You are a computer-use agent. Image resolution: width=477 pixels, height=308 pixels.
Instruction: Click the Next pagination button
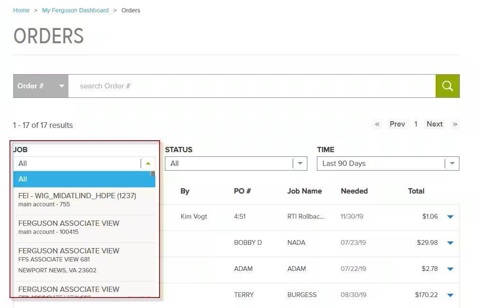pyautogui.click(x=434, y=124)
